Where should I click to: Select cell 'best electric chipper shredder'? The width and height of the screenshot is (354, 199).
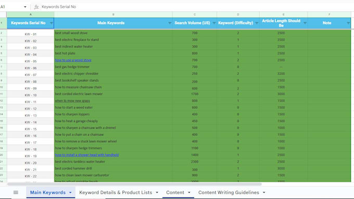click(x=113, y=74)
